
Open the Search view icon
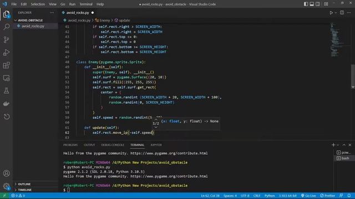[6, 27]
